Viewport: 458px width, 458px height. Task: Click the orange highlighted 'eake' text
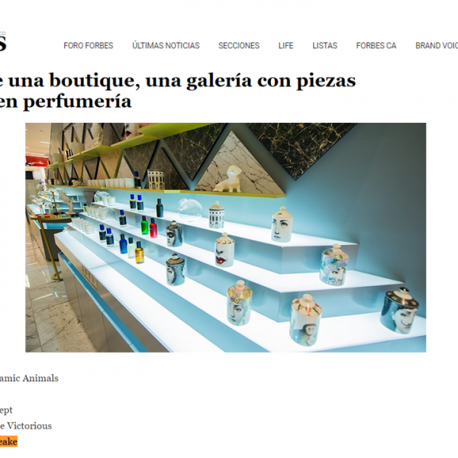click(8, 441)
